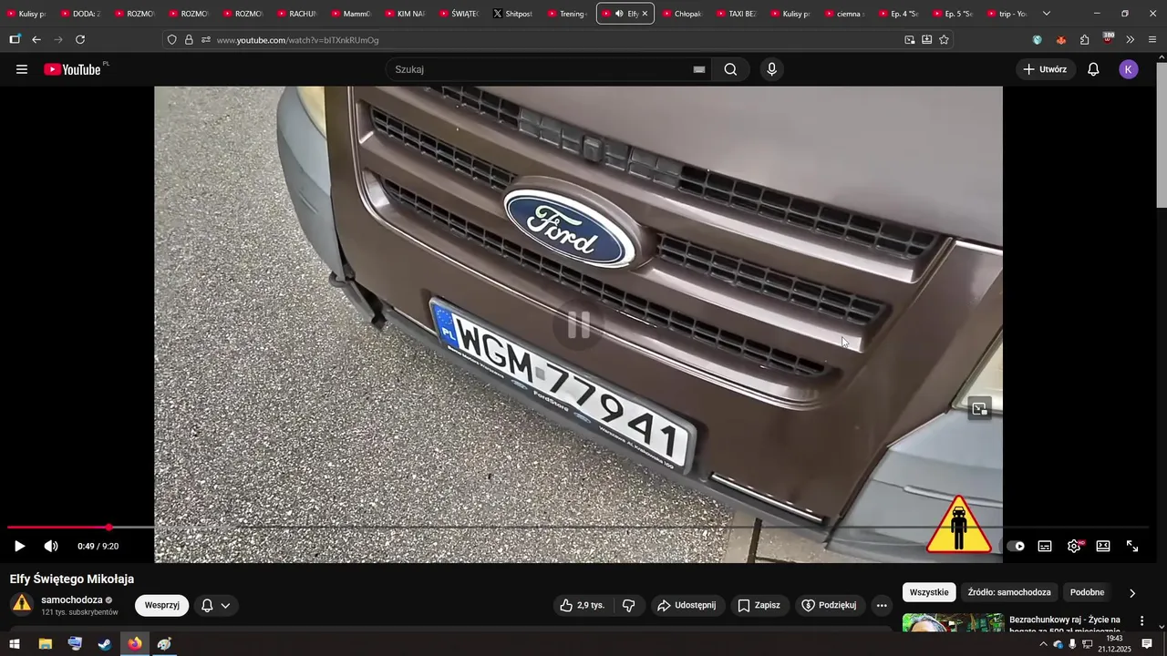
Task: Bookmark this page with the star
Action: click(944, 39)
